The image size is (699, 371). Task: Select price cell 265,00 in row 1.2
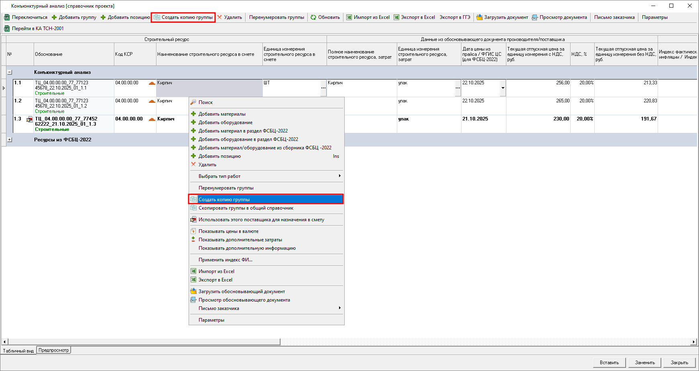[x=538, y=106]
